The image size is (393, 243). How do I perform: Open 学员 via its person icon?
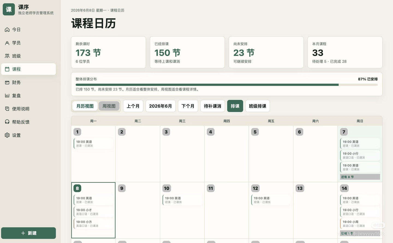[7, 43]
